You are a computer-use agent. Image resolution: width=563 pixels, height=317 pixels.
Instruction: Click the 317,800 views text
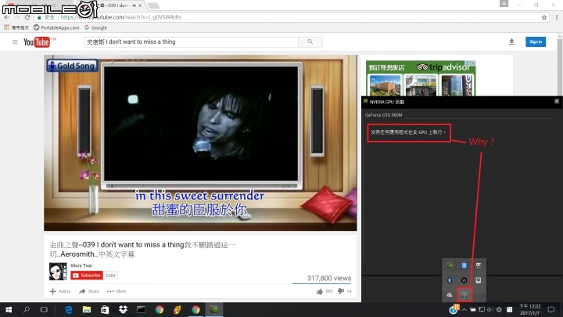[329, 278]
